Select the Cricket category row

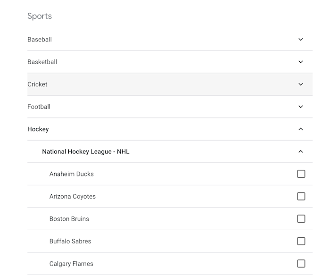click(141, 84)
